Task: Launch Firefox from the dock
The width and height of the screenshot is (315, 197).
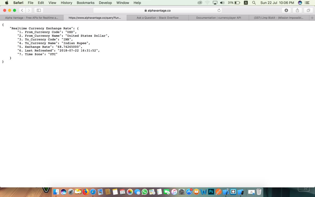Action: (x=86, y=192)
